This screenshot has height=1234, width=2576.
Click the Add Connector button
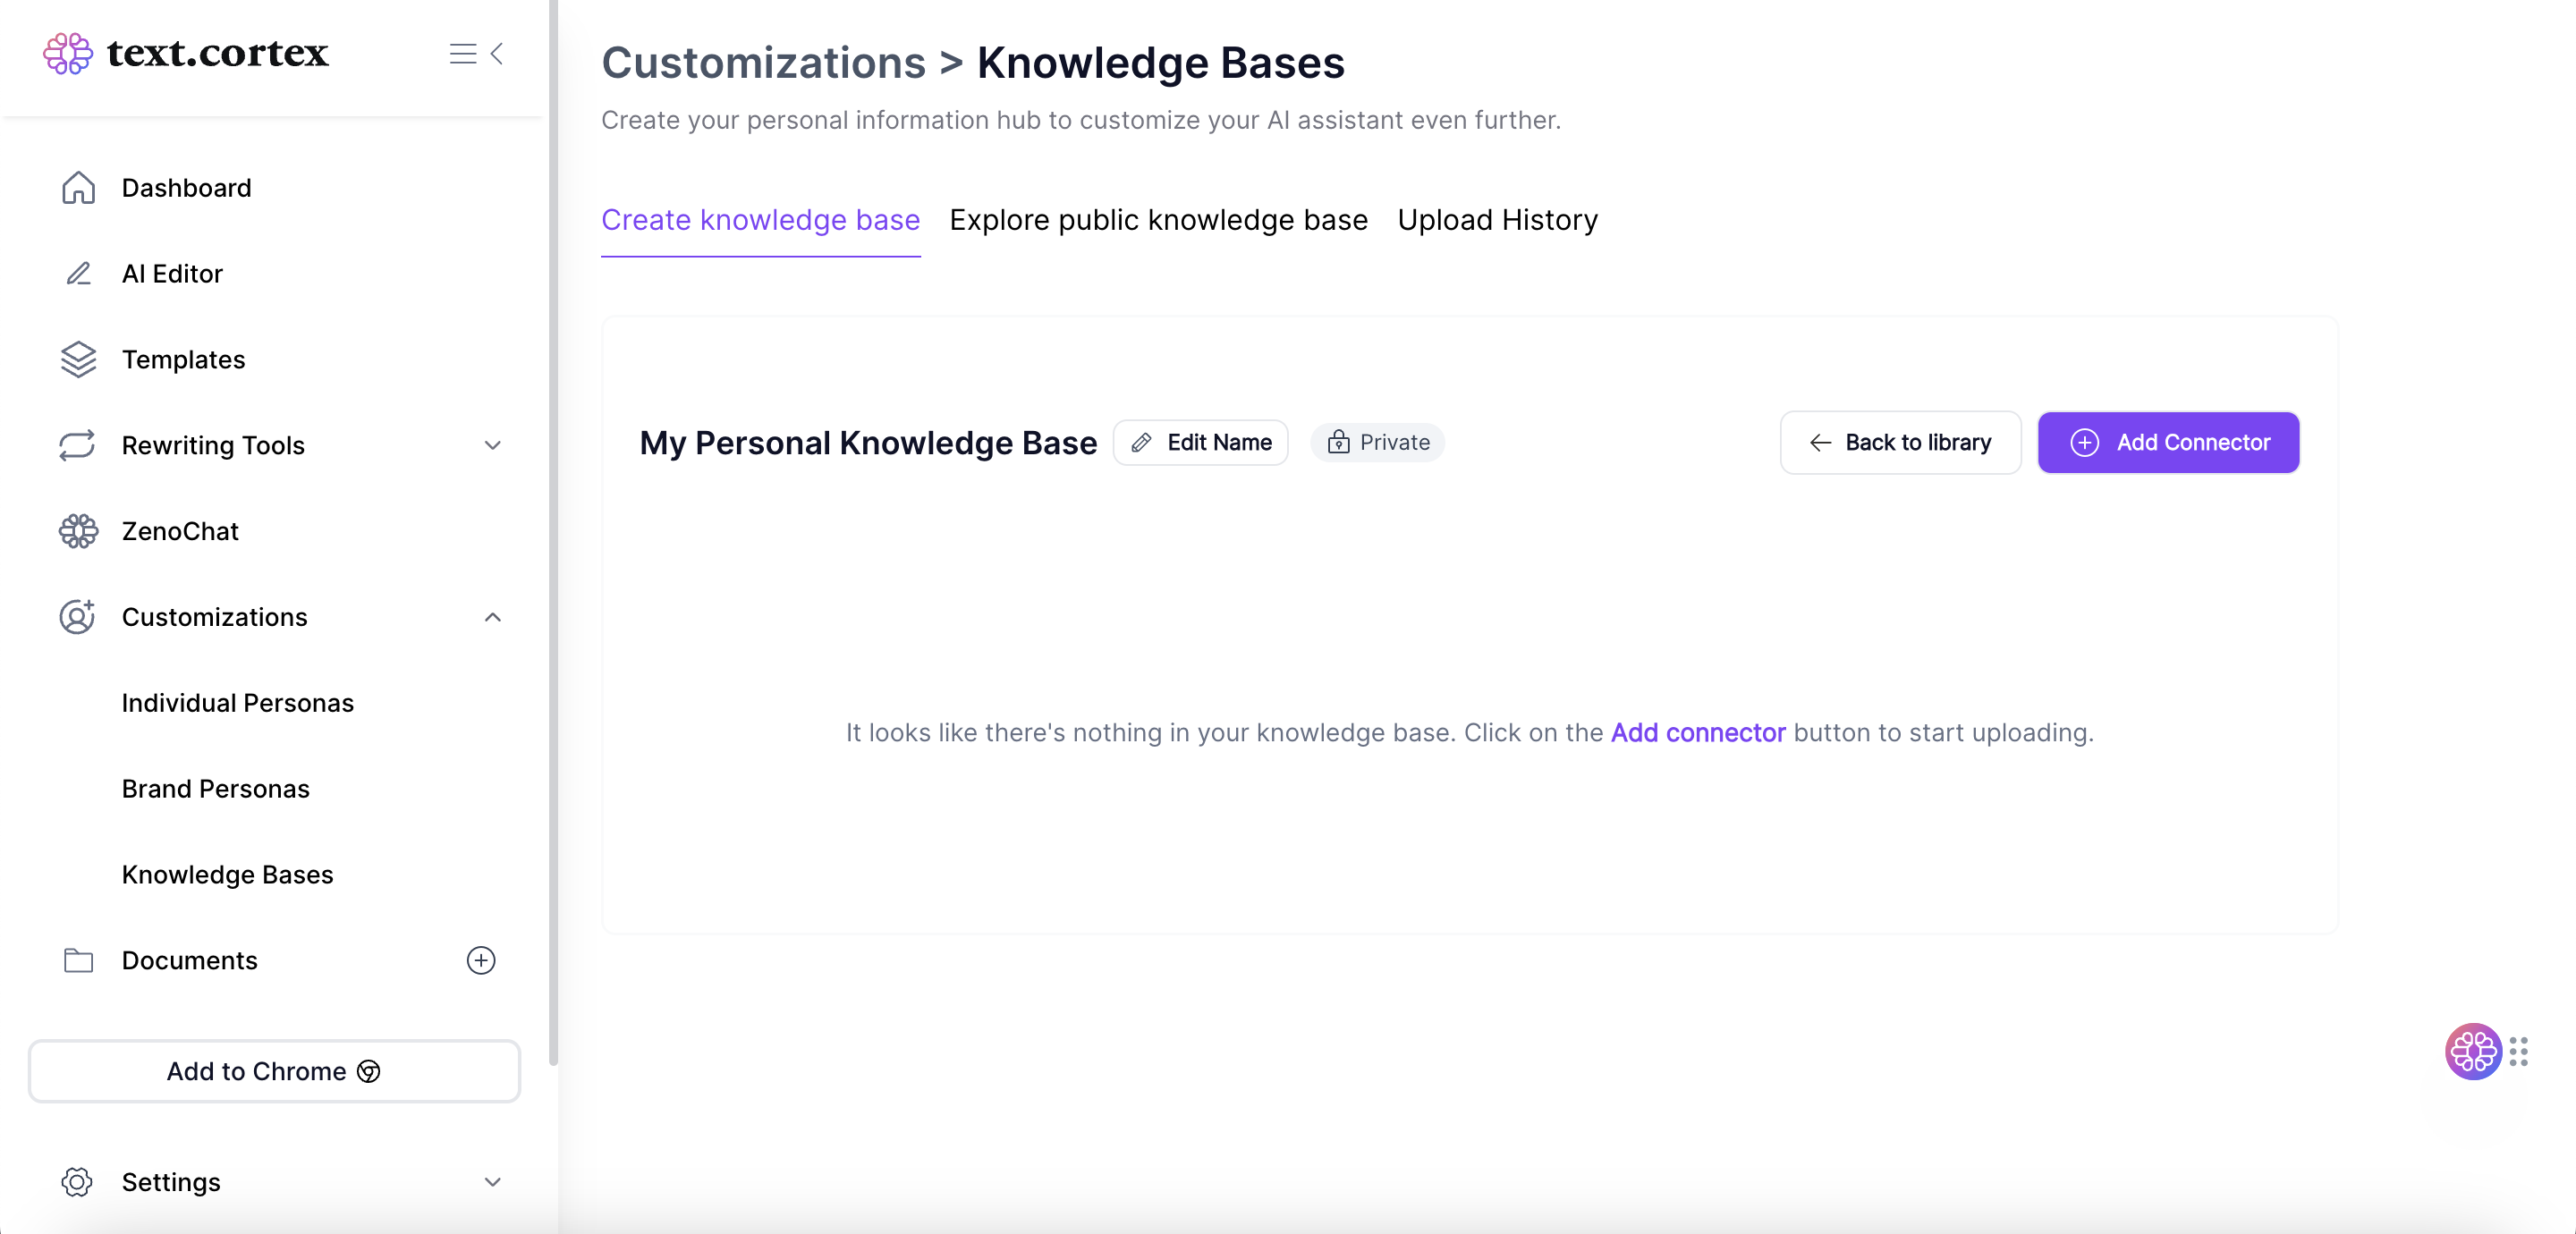click(2168, 442)
